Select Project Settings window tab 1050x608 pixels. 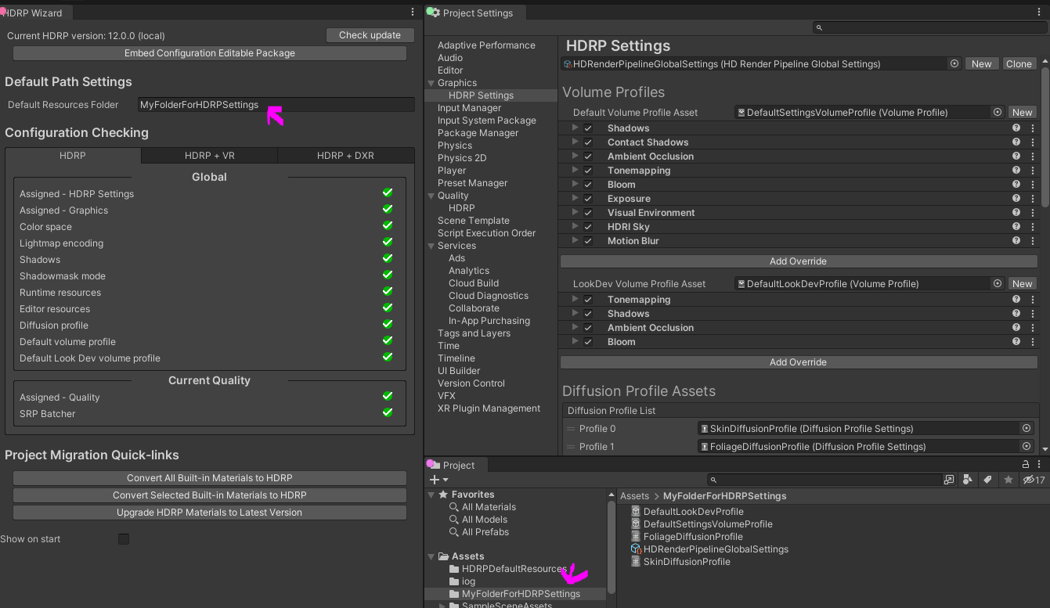477,13
